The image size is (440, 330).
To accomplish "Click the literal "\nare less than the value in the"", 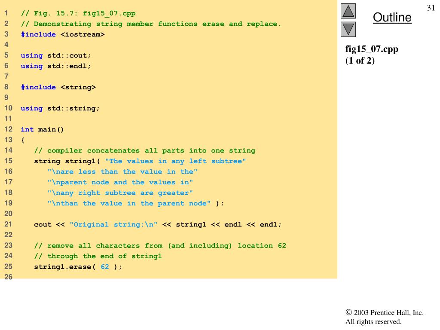I will coord(122,172).
